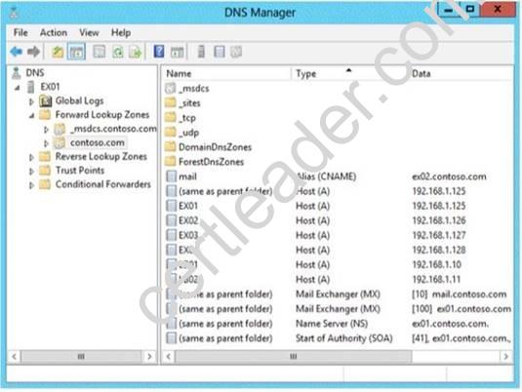Open the View menu

tap(89, 32)
